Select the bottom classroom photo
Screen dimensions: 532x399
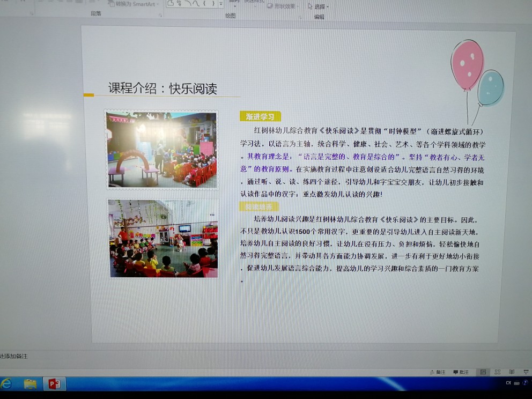tap(163, 238)
